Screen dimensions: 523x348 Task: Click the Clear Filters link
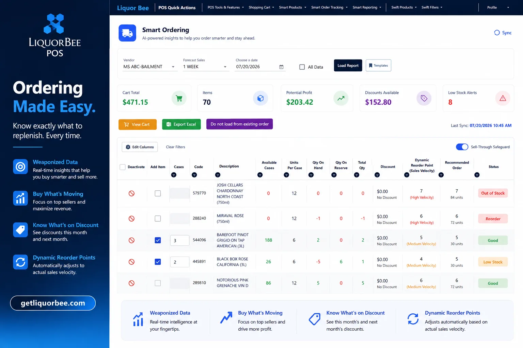coord(176,147)
